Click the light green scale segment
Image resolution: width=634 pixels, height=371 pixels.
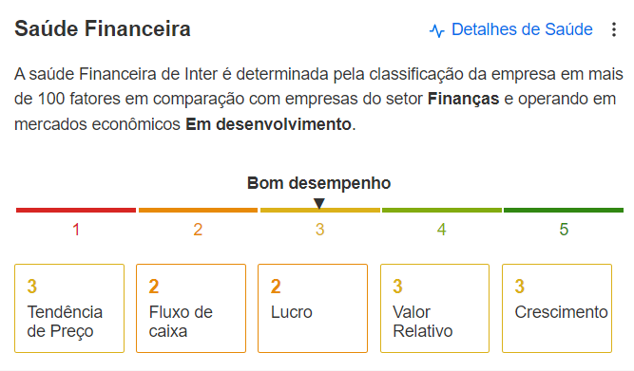pos(442,210)
